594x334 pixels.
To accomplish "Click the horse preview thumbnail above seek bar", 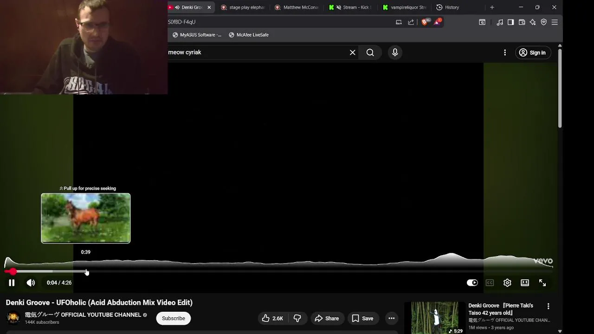I will [x=86, y=218].
